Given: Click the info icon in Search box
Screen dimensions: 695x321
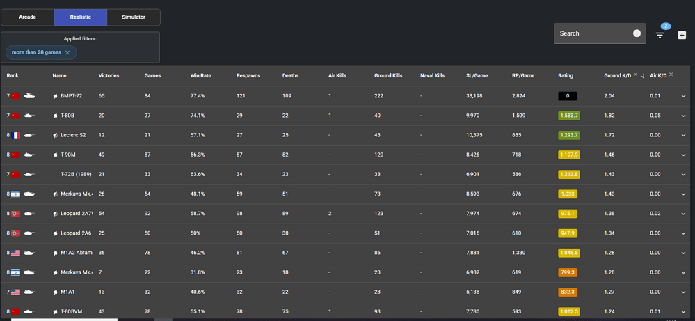Looking at the screenshot, I should [x=637, y=33].
